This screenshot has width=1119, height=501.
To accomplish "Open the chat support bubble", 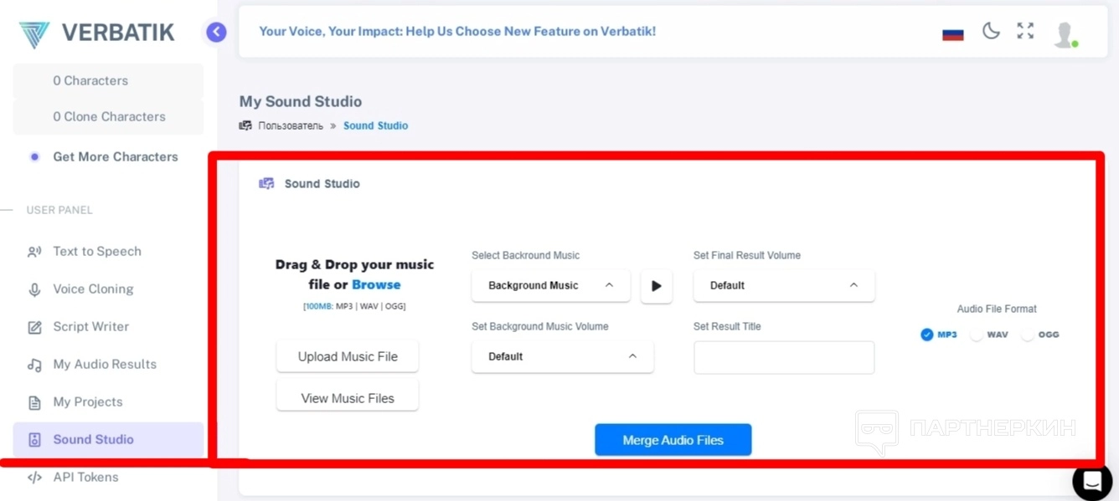I will pyautogui.click(x=1091, y=481).
